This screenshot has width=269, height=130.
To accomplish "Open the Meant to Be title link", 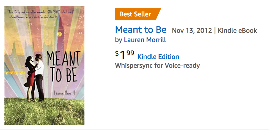I will [x=141, y=29].
